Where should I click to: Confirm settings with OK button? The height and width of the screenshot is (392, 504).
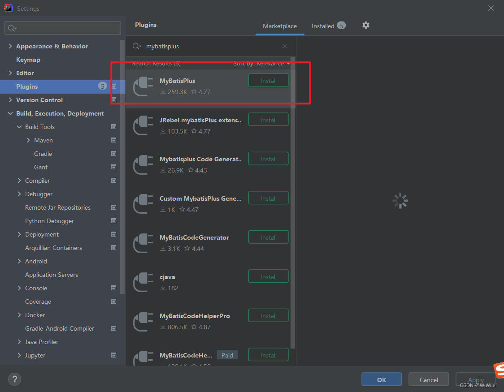[x=382, y=379]
